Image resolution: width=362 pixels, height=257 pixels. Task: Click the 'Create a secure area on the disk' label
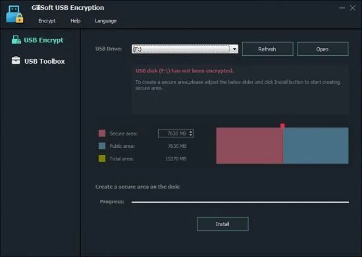[x=138, y=187]
